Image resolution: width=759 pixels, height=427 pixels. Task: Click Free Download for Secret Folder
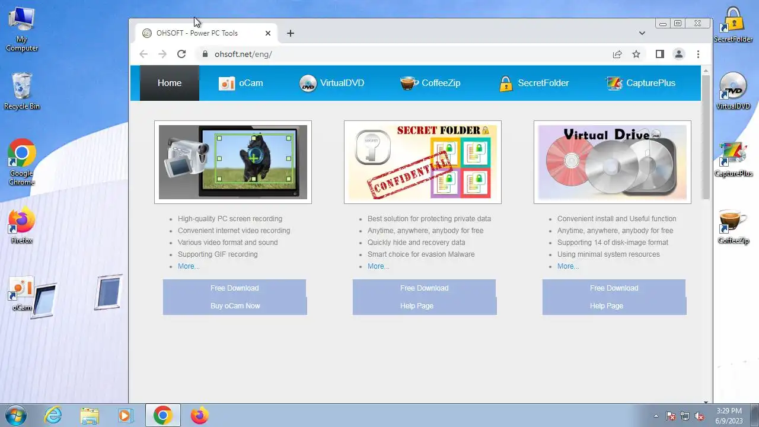[x=424, y=288]
